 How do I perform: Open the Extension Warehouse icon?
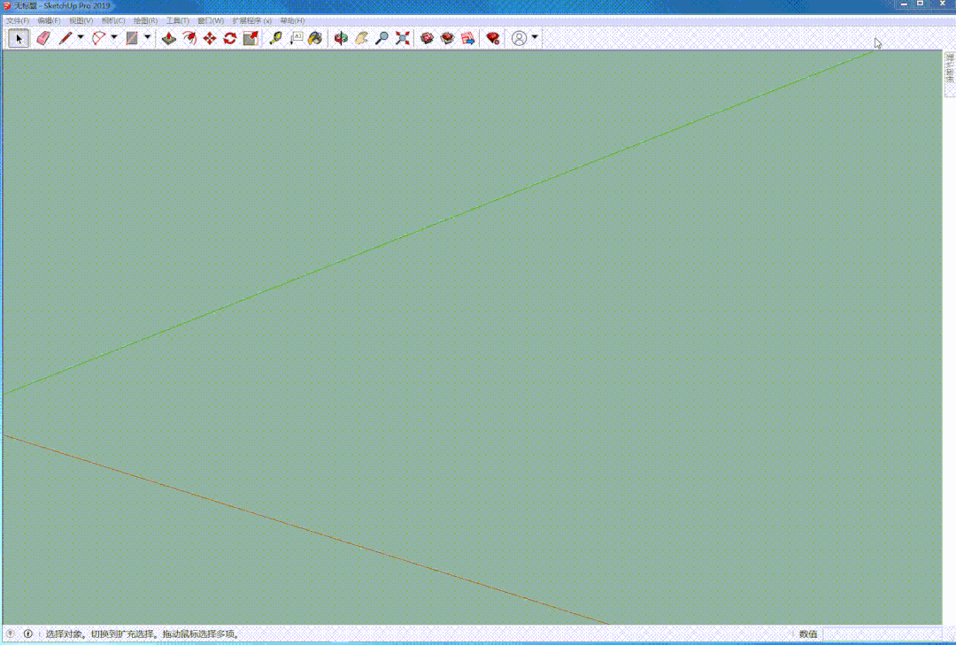(x=448, y=38)
